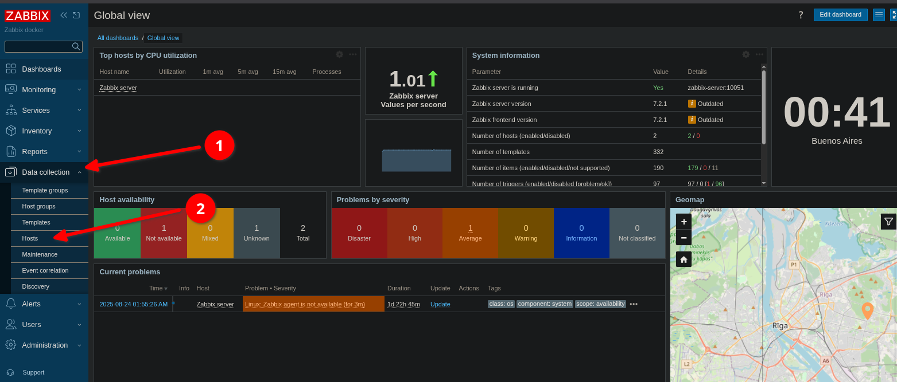Open the dashboard actions hamburger menu
The height and width of the screenshot is (382, 897).
tap(879, 15)
